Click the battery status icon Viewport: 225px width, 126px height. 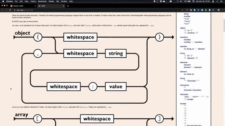click(189, 1)
